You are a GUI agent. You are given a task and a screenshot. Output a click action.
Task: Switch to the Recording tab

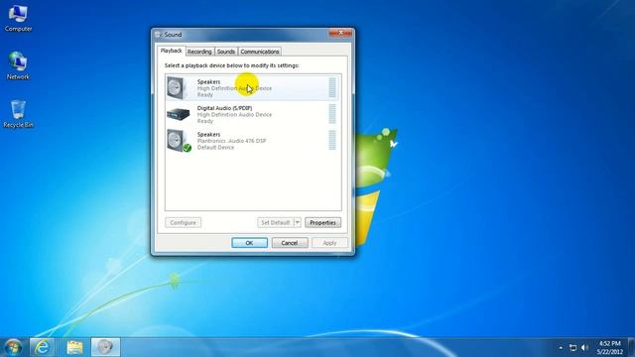(199, 52)
